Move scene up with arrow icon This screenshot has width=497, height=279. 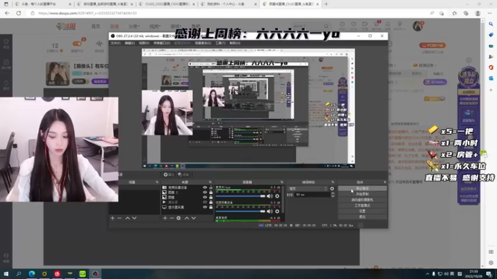[127, 218]
